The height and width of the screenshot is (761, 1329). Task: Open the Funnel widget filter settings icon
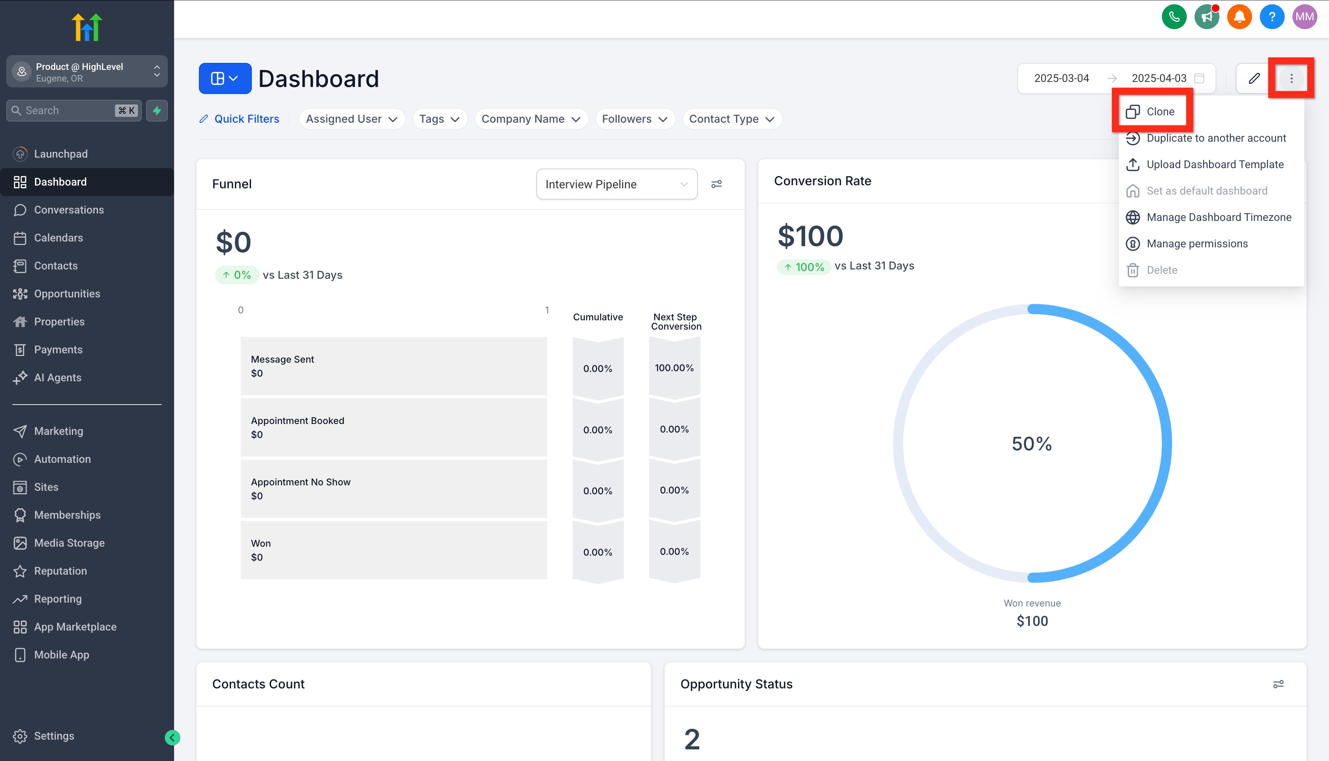click(x=716, y=184)
